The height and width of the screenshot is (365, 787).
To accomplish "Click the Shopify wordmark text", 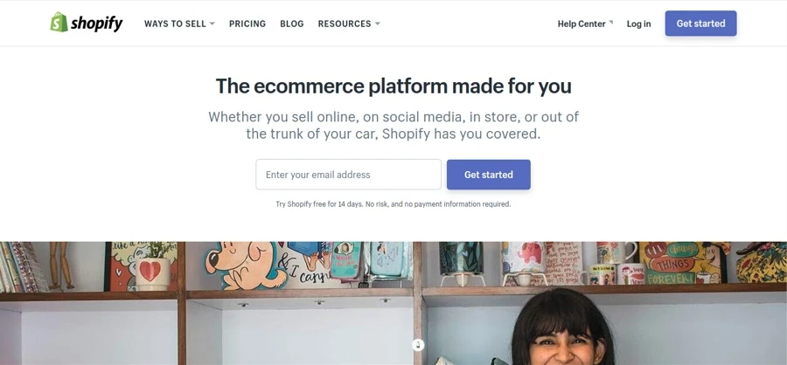I will click(x=97, y=24).
